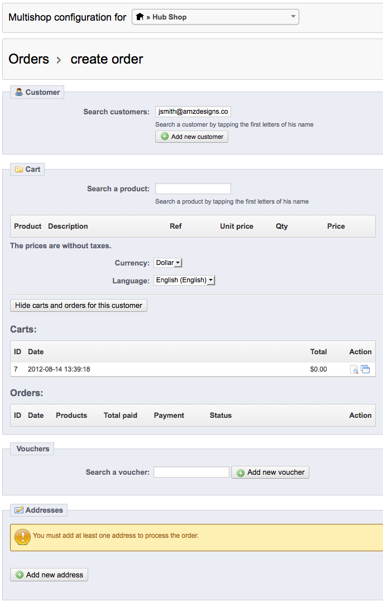Screen dimensions: 383x602
Task: Click the Search a voucher text box
Action: click(x=191, y=472)
